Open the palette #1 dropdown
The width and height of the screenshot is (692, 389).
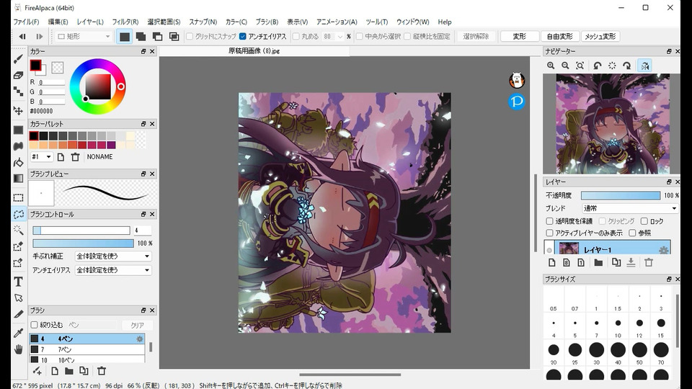pos(41,156)
